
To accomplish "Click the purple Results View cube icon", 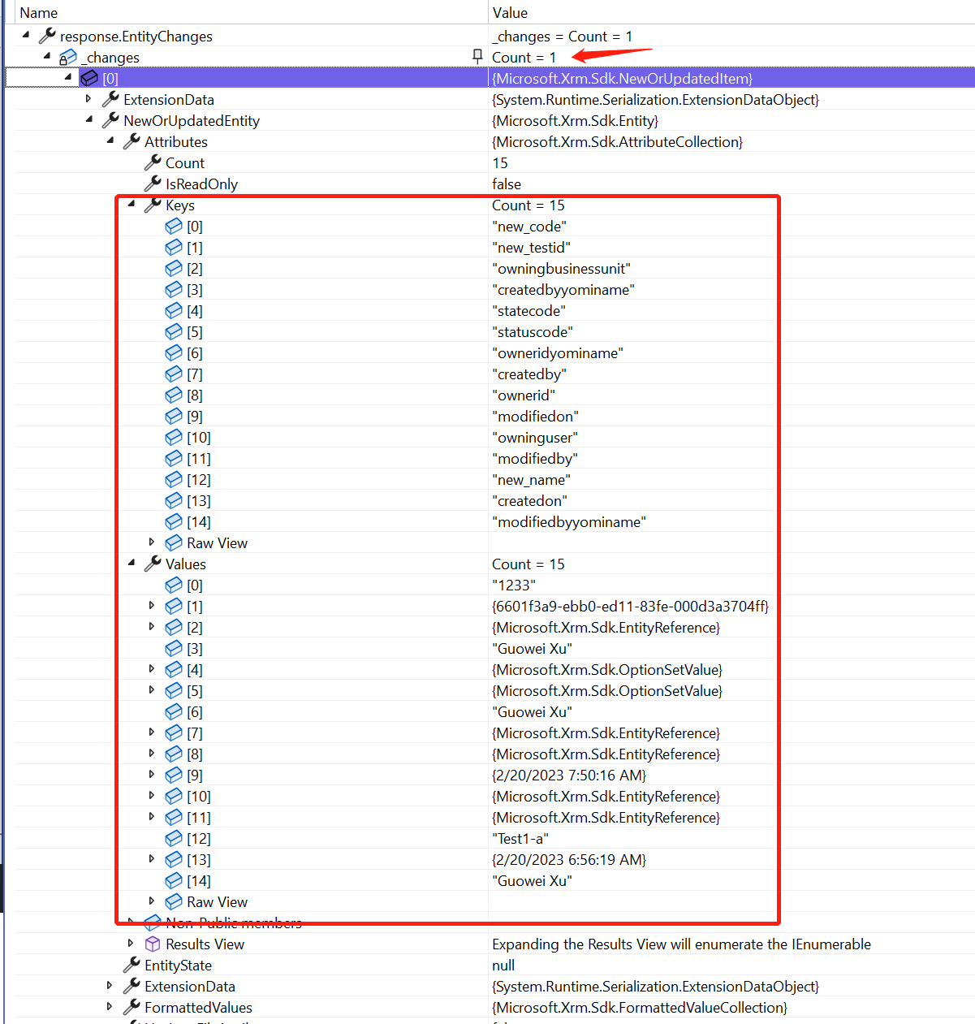I will pos(153,944).
